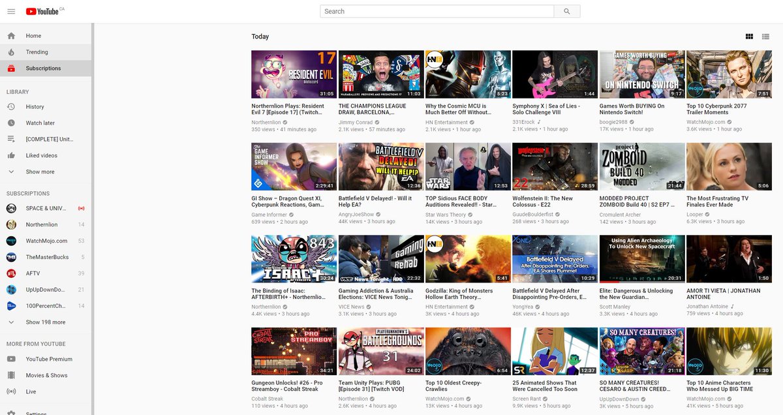
Task: Expand Show more under Library
Action: tap(46, 172)
